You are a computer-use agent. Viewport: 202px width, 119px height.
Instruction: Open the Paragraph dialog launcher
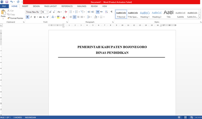click(x=113, y=22)
